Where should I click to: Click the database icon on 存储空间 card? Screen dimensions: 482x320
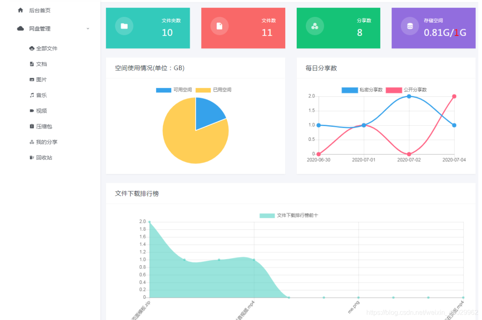pyautogui.click(x=410, y=26)
